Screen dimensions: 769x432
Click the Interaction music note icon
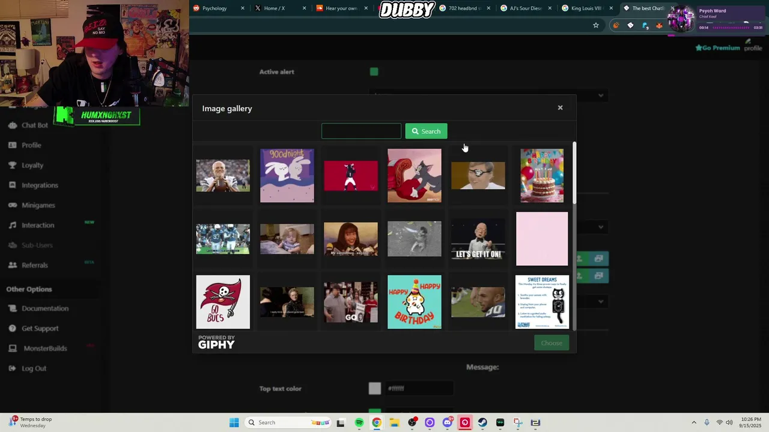coord(13,225)
